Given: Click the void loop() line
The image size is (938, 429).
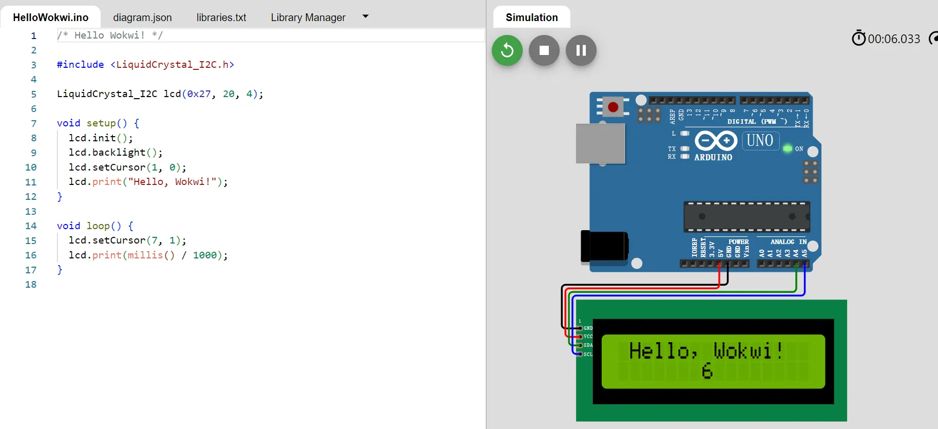Looking at the screenshot, I should point(95,226).
